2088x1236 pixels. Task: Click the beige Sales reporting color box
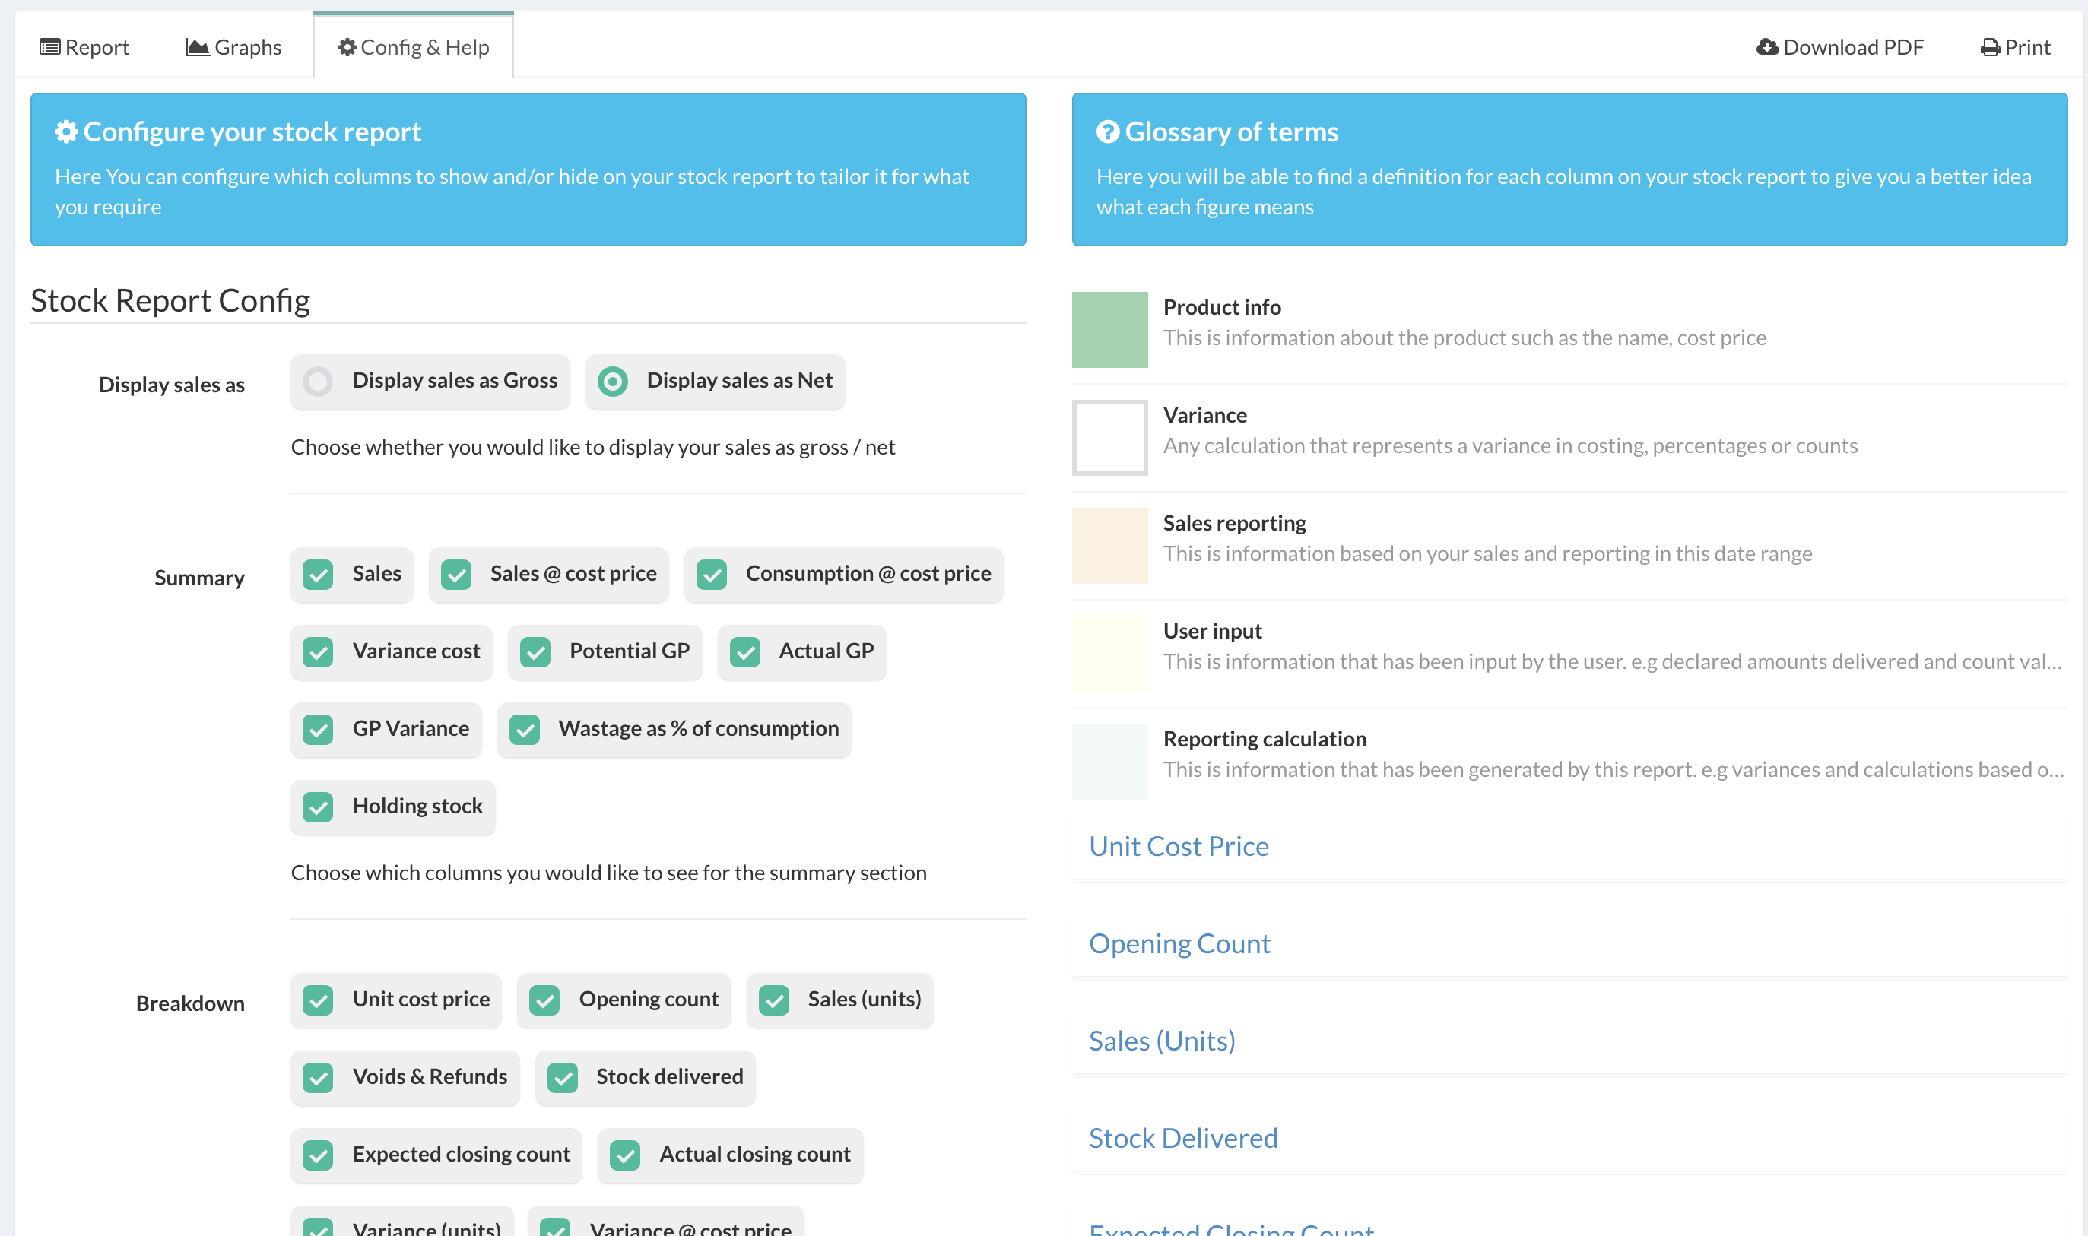pyautogui.click(x=1109, y=546)
